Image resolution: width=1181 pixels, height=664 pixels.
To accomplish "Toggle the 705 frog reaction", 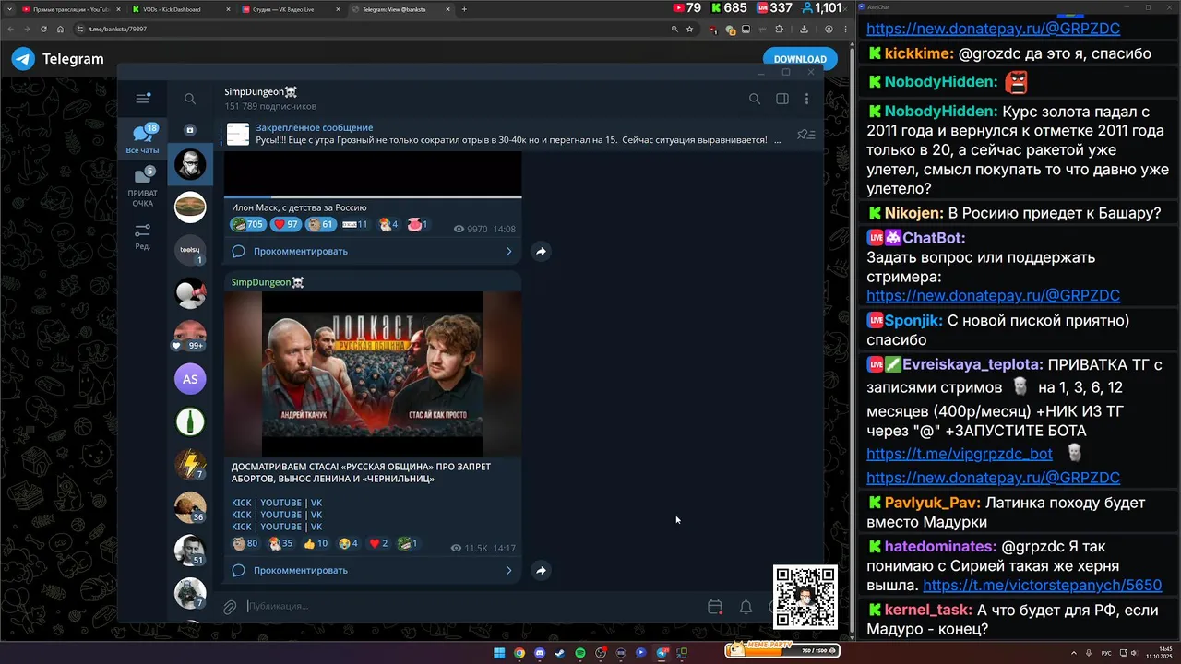I will click(x=248, y=224).
